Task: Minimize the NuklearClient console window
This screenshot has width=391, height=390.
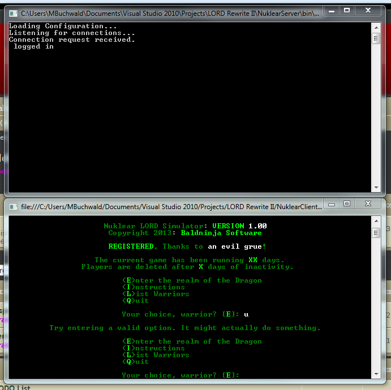Action: 331,203
